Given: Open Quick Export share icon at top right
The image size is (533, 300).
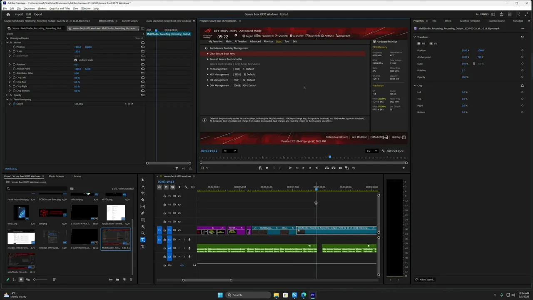Looking at the screenshot, I should [x=501, y=14].
